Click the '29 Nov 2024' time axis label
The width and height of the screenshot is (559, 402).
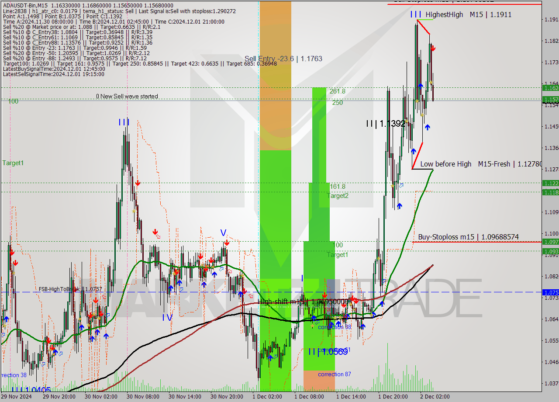tap(16, 397)
